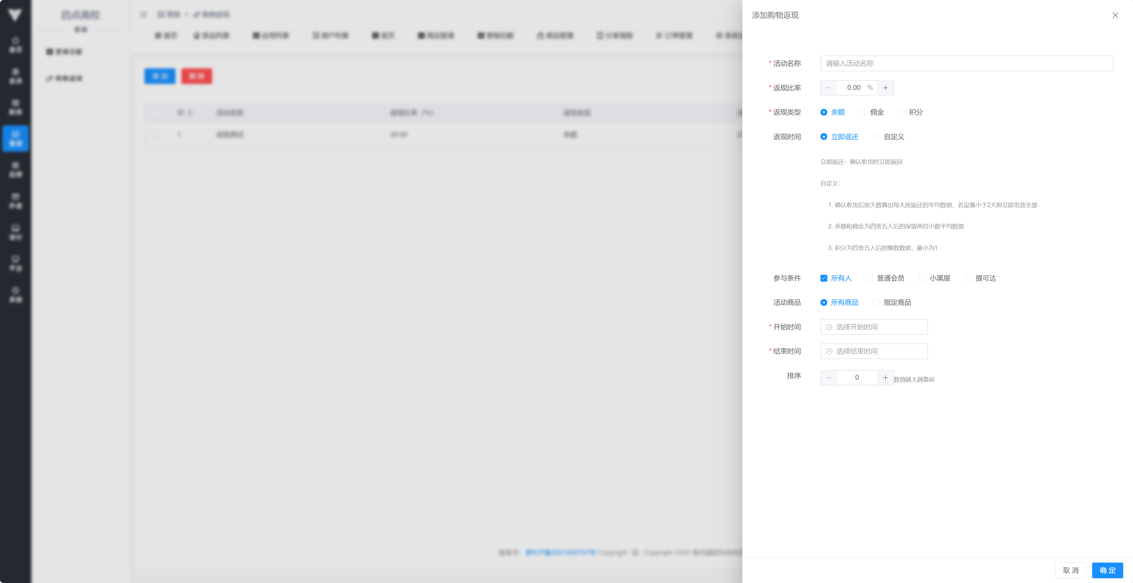1133x583 pixels.
Task: Click plus button for 返现比率
Action: [885, 88]
